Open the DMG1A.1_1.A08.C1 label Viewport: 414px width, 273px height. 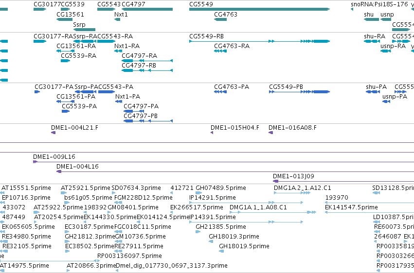[x=258, y=207]
